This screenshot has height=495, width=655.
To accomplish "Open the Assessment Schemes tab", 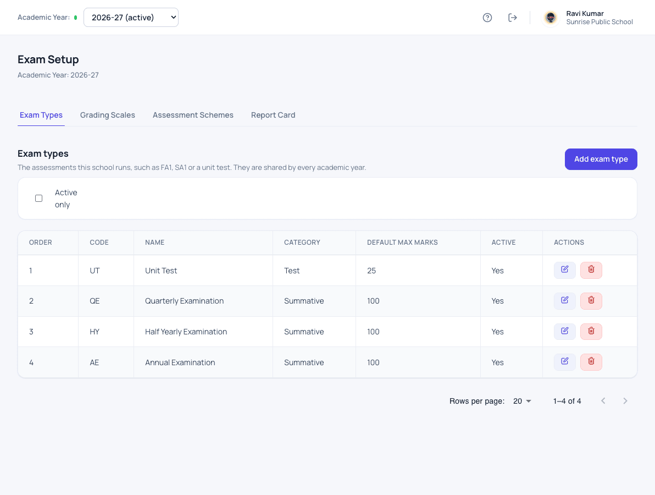I will coord(193,115).
